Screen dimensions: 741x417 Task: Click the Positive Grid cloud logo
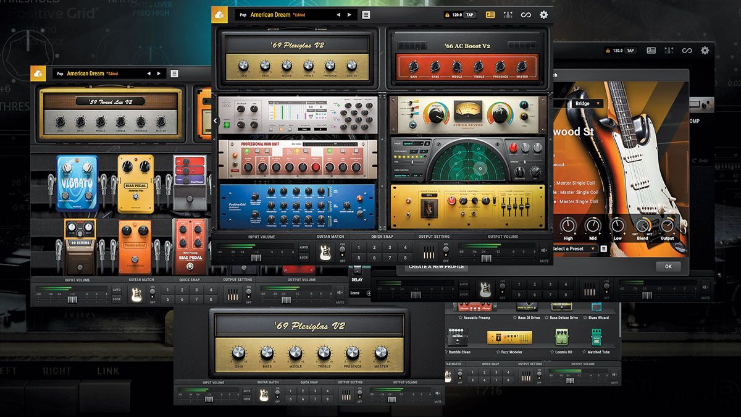(219, 14)
